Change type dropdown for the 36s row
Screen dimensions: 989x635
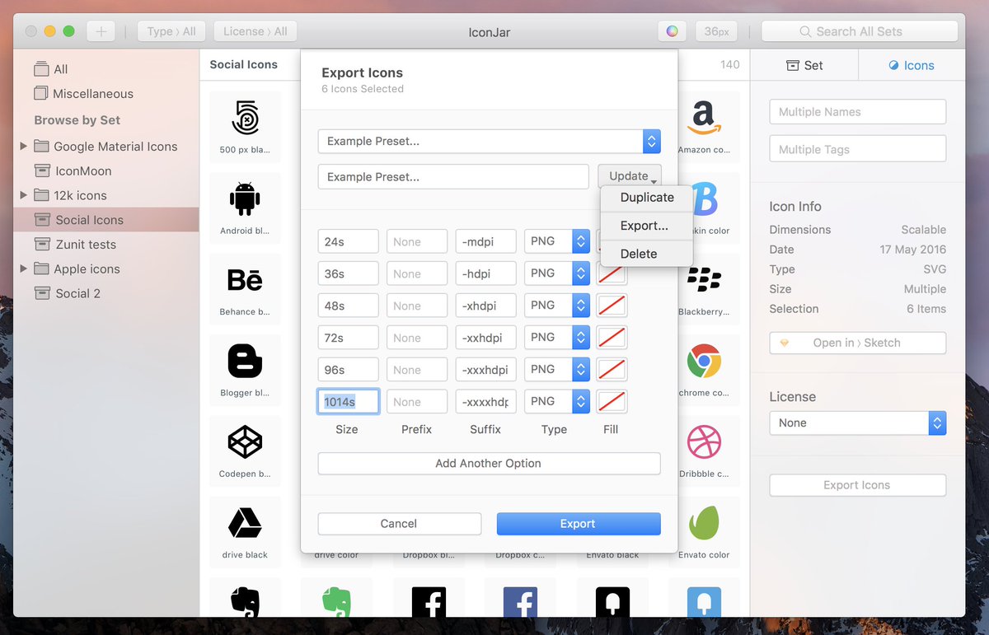[558, 273]
